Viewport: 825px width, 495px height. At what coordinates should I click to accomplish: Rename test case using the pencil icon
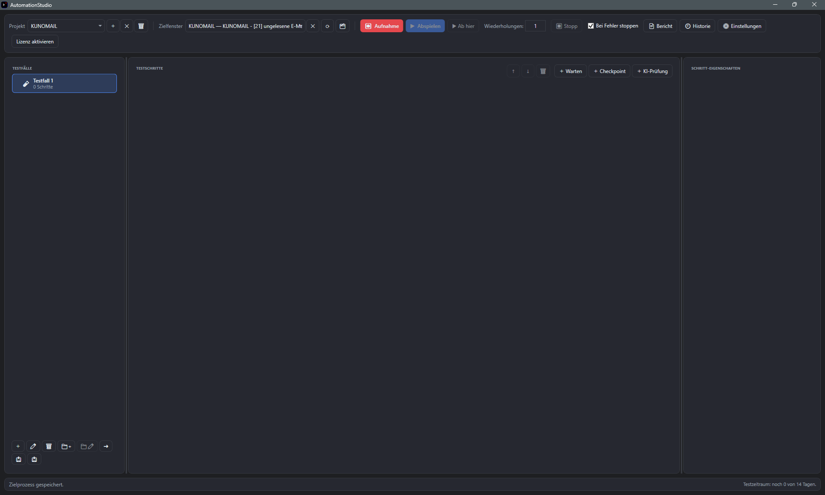33,446
